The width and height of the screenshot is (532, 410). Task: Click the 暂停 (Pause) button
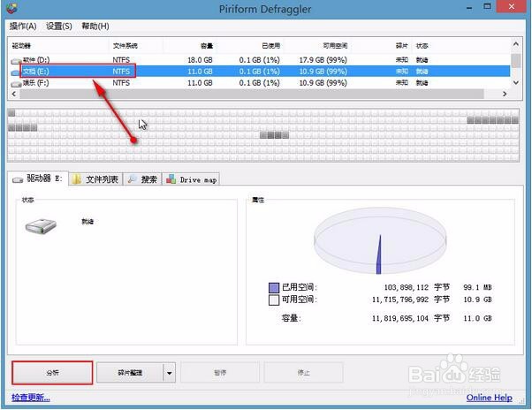(220, 372)
